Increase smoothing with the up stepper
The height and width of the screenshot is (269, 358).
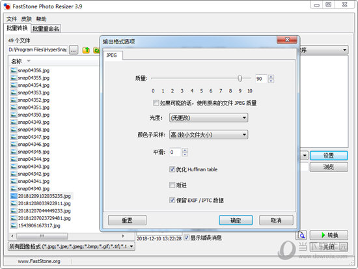(185, 150)
